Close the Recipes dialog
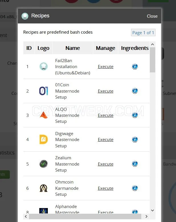 [152, 16]
